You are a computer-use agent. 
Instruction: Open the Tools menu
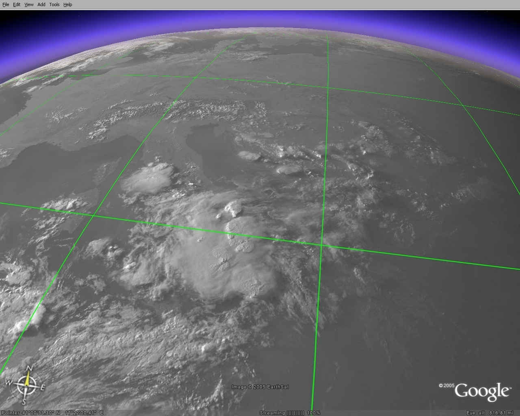tap(54, 4)
